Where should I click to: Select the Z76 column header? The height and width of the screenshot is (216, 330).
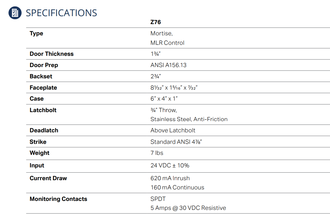point(156,22)
